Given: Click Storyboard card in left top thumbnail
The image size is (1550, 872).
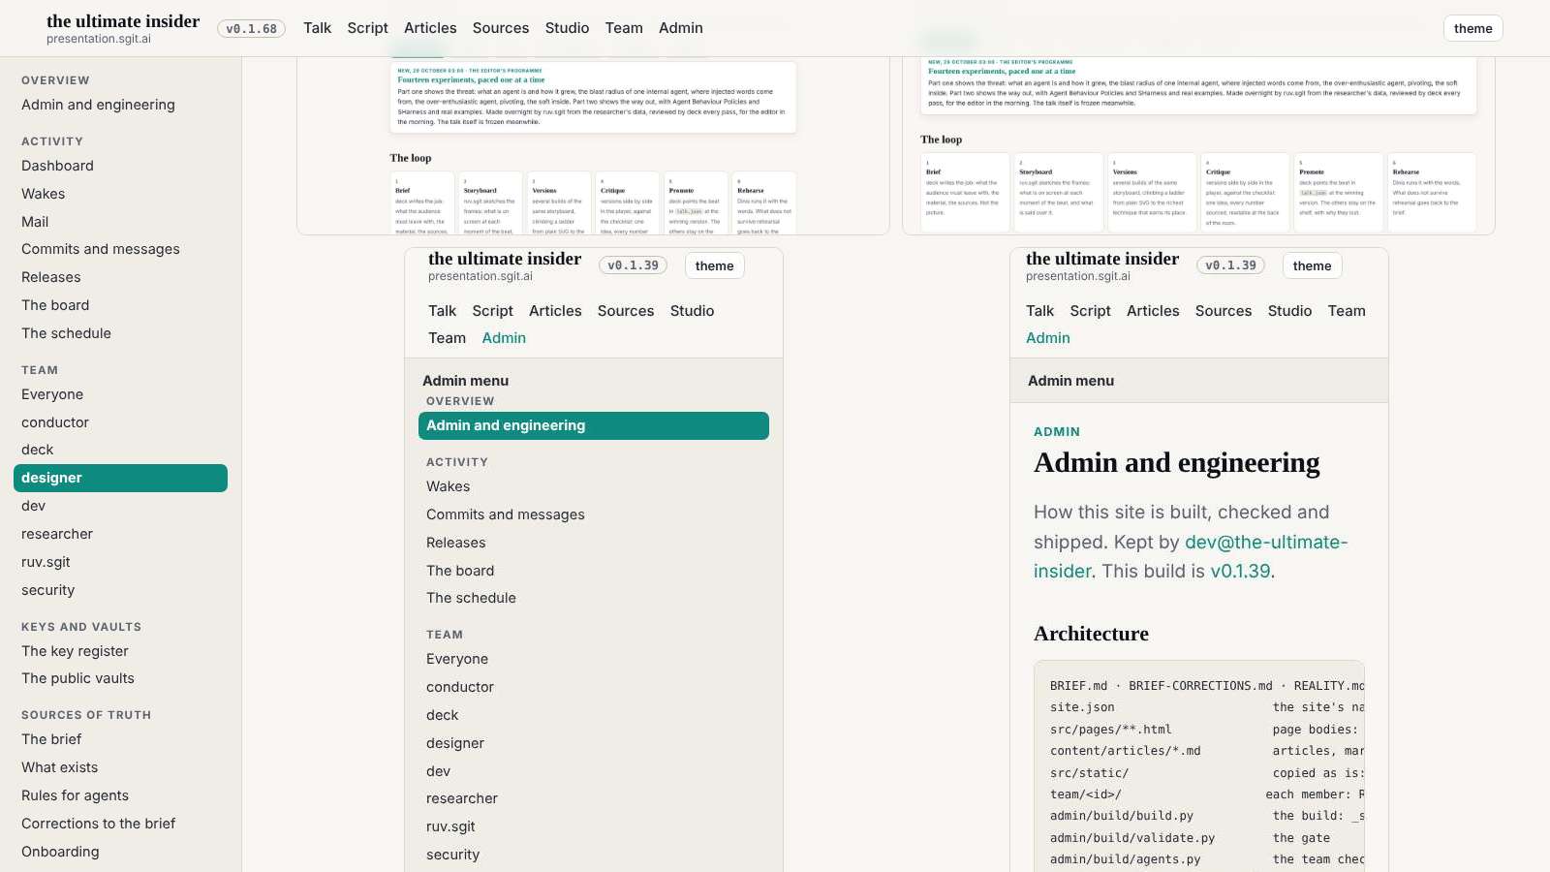Looking at the screenshot, I should (490, 203).
